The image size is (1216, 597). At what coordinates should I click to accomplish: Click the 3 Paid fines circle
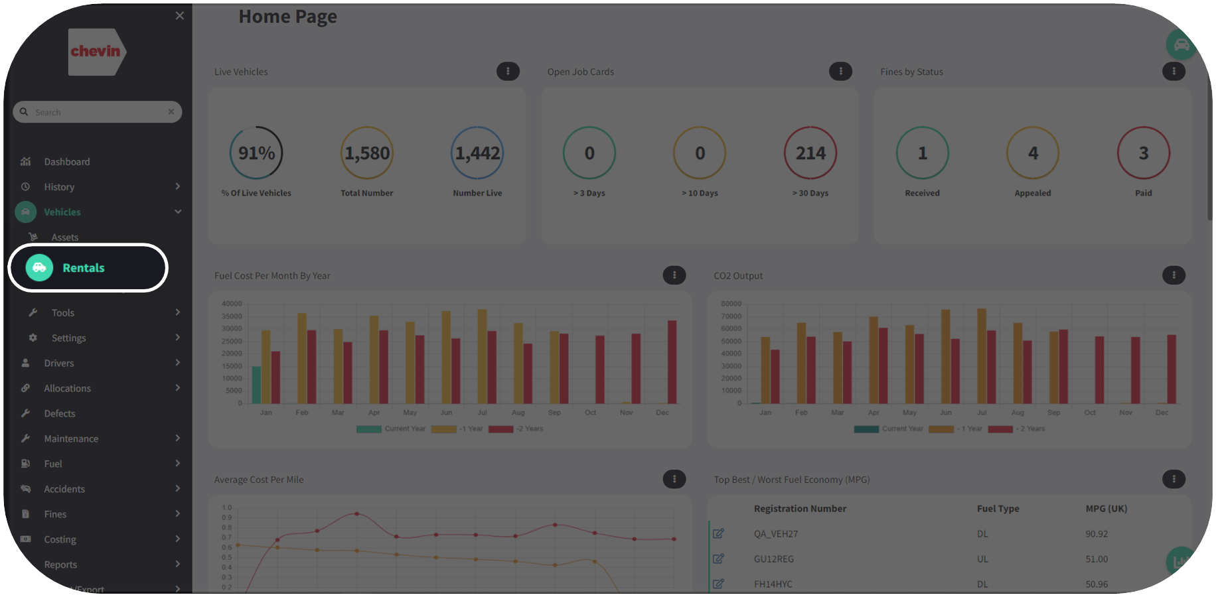(x=1144, y=153)
